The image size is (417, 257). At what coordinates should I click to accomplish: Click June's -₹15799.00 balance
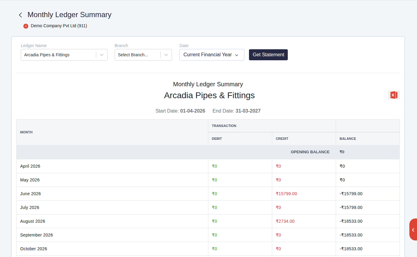pyautogui.click(x=351, y=194)
